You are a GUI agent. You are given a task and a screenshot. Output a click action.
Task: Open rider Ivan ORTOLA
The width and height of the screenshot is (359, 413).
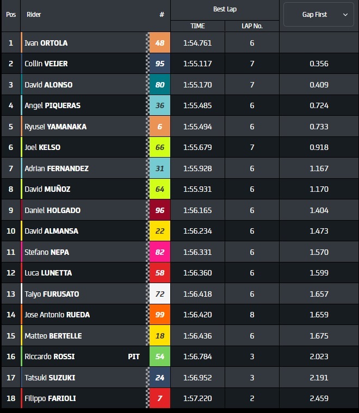pos(46,43)
